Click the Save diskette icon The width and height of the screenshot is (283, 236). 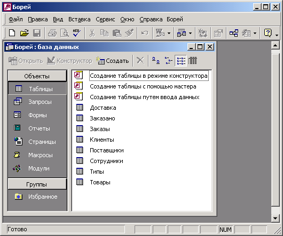tap(37, 33)
